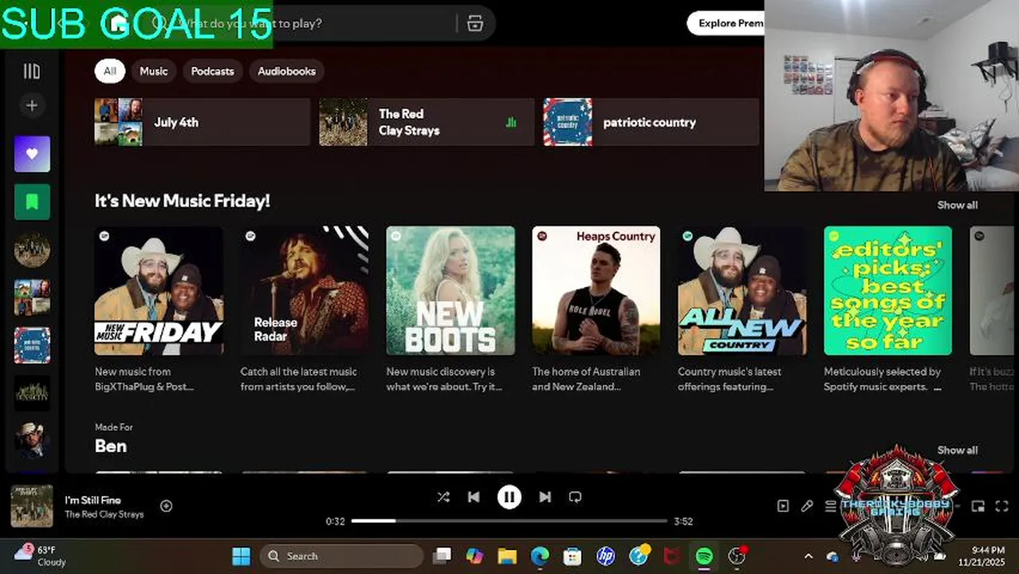Open the New Music Friday playlist cover

click(159, 290)
